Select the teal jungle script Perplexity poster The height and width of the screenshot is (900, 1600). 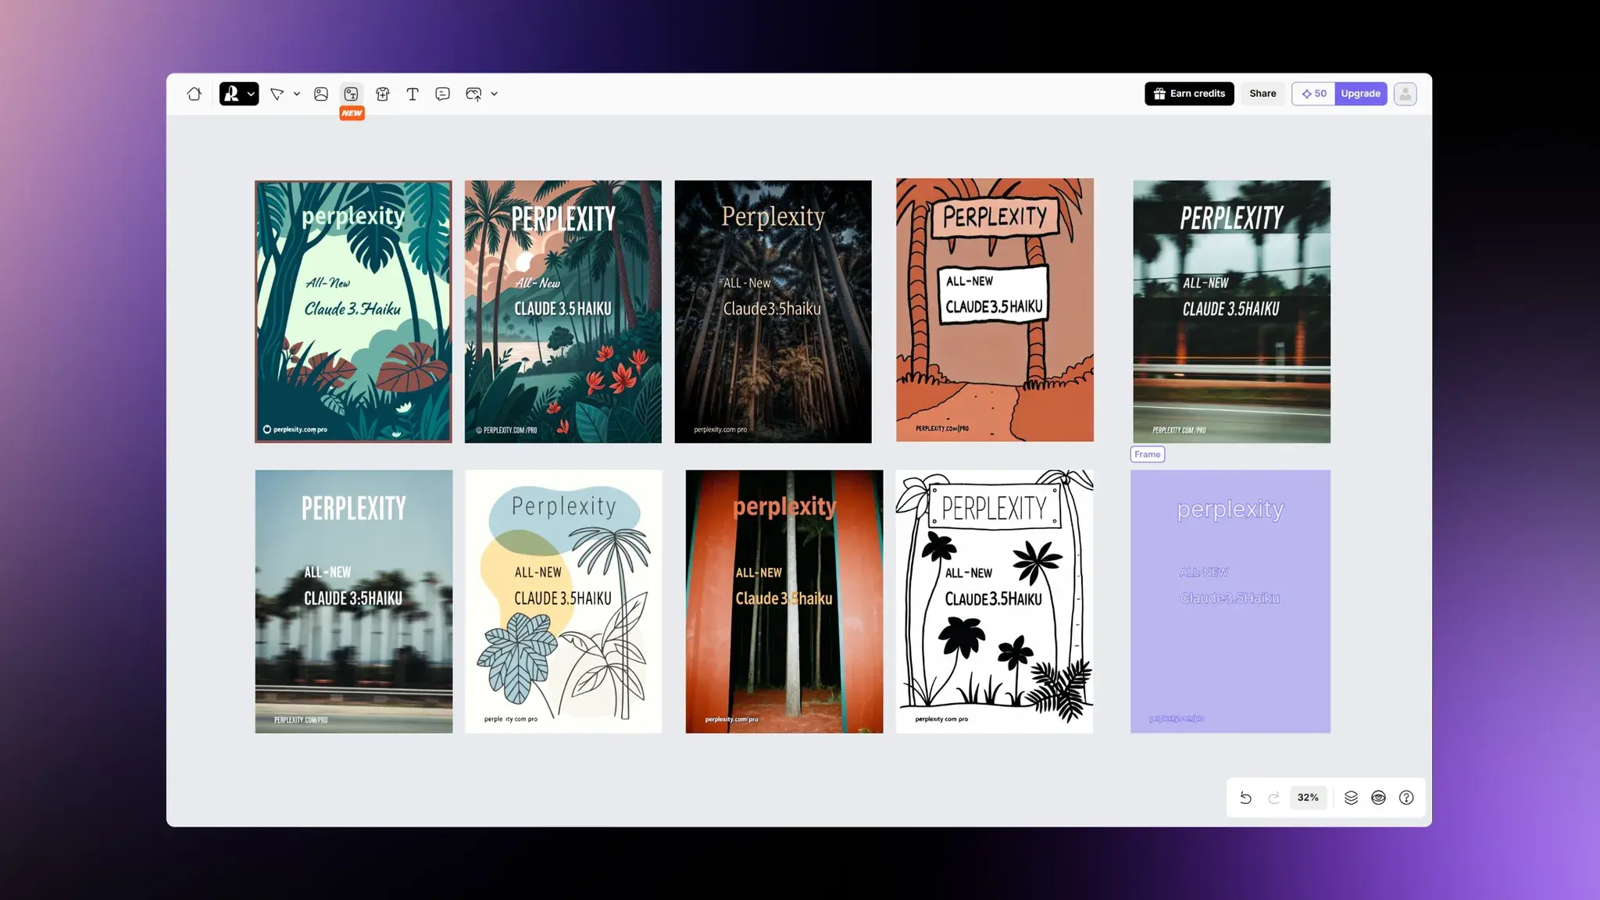click(353, 312)
